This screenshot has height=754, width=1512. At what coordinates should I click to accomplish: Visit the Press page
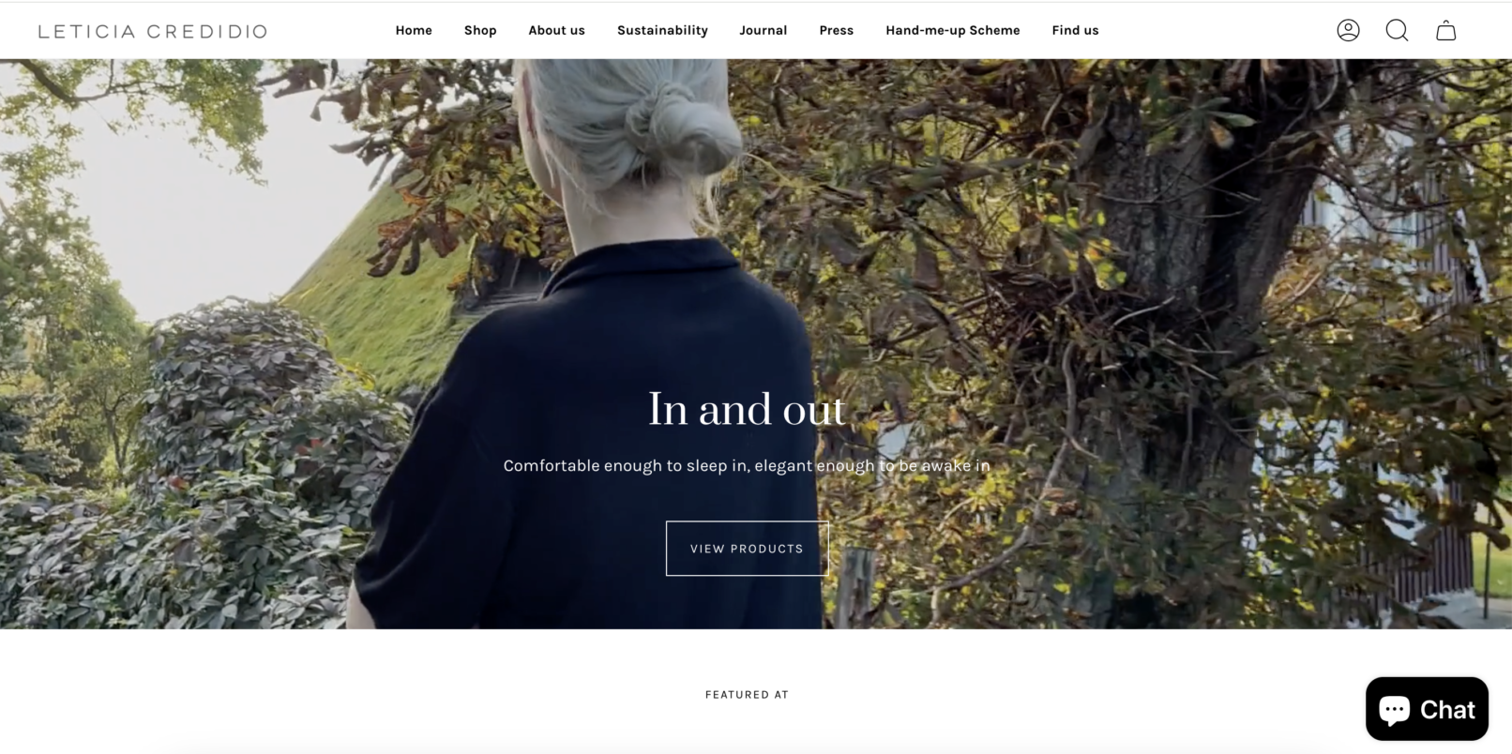pyautogui.click(x=836, y=30)
